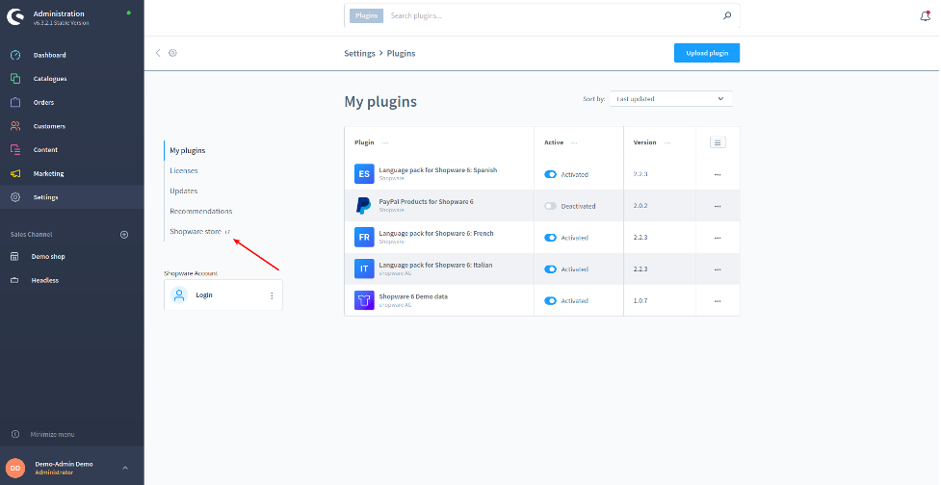Activate the PayPal Products plugin toggle
The width and height of the screenshot is (941, 485).
point(550,206)
